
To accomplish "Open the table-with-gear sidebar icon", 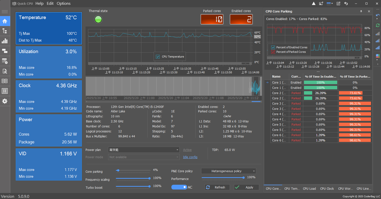I will [x=5, y=61].
